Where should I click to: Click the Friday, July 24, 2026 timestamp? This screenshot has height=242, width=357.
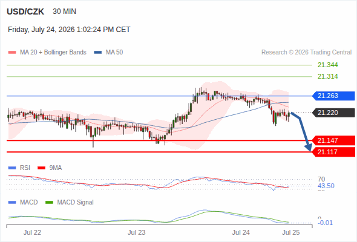coord(69,30)
